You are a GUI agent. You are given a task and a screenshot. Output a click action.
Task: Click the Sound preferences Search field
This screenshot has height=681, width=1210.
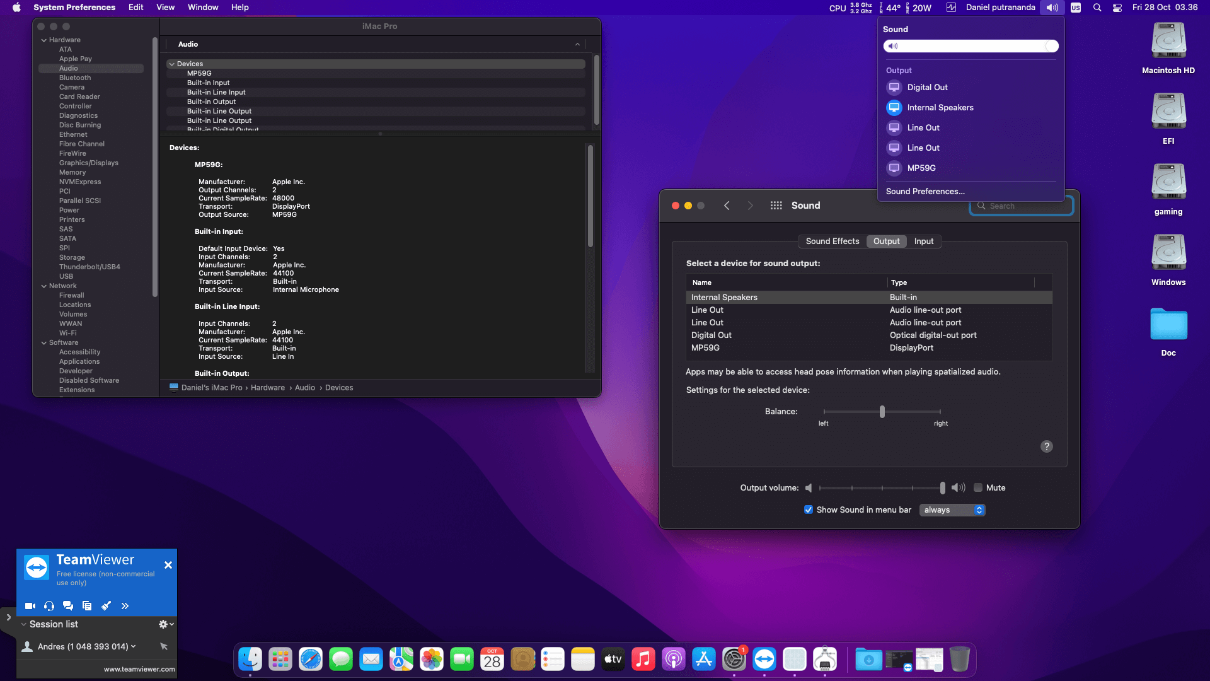tap(1021, 206)
